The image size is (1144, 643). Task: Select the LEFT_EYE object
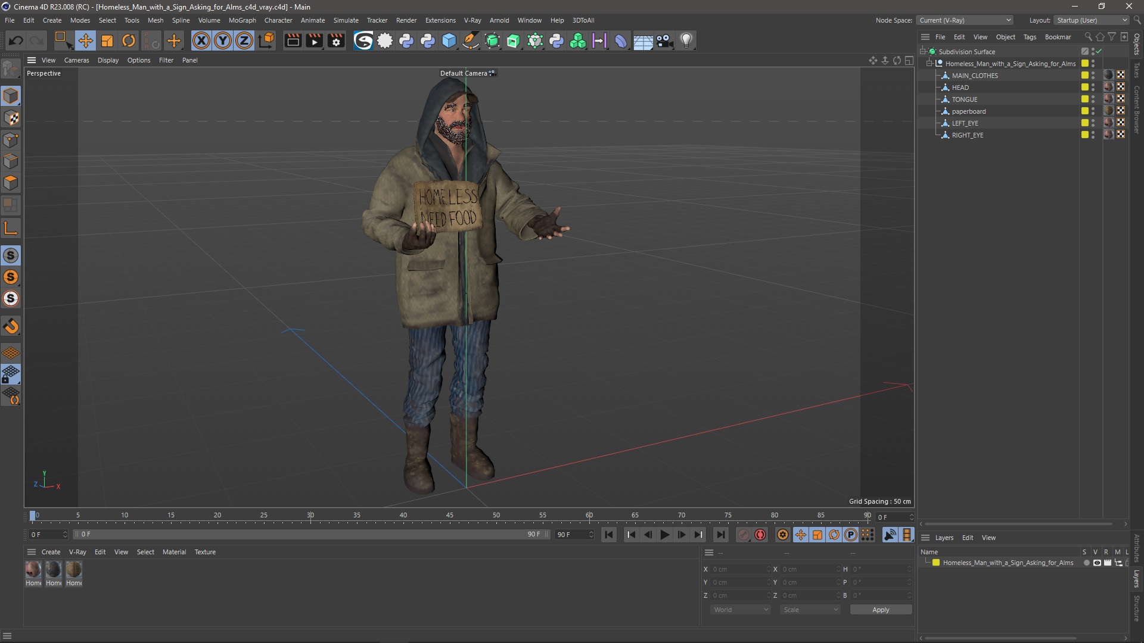pos(965,123)
